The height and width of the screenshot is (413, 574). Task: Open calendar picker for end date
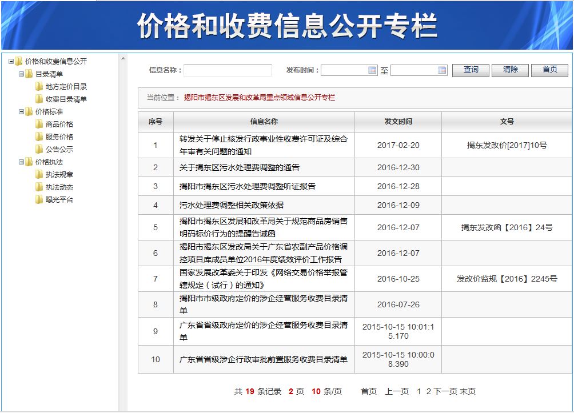[442, 70]
